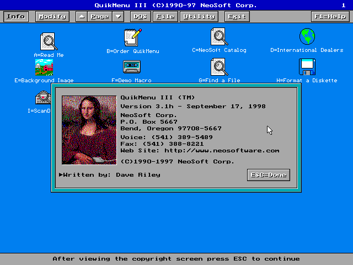Click the 'Bend, Oregon 97708-5667' line
Image resolution: width=353 pixels, height=265 pixels.
(x=171, y=129)
